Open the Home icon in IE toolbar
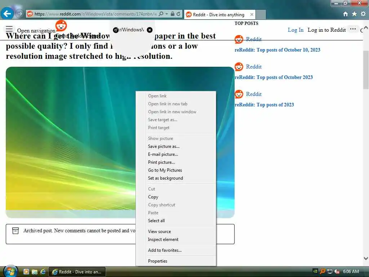The image size is (369, 277). 345,14
